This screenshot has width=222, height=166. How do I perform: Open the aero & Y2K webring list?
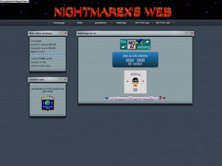coord(130,64)
